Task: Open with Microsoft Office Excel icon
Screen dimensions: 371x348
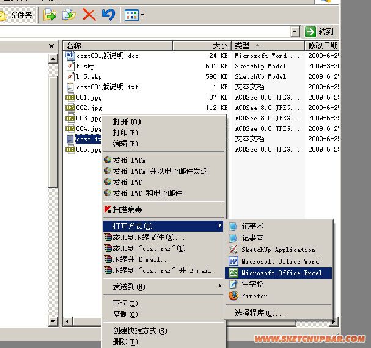Action: pos(233,273)
